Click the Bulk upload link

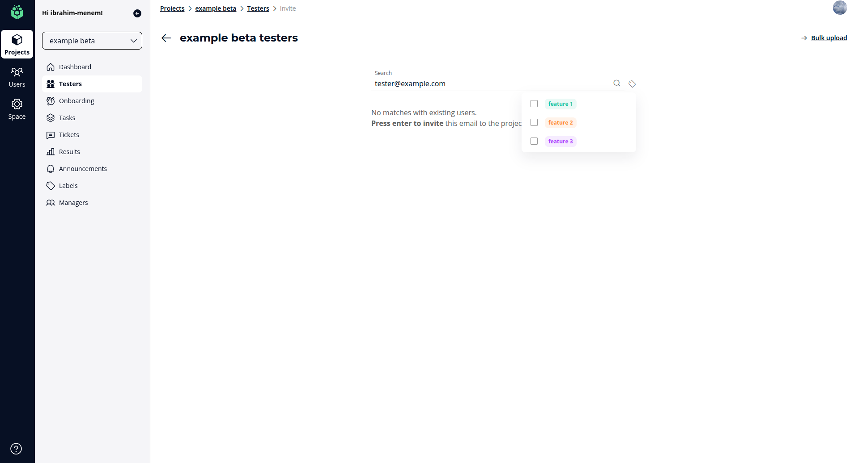(x=829, y=38)
